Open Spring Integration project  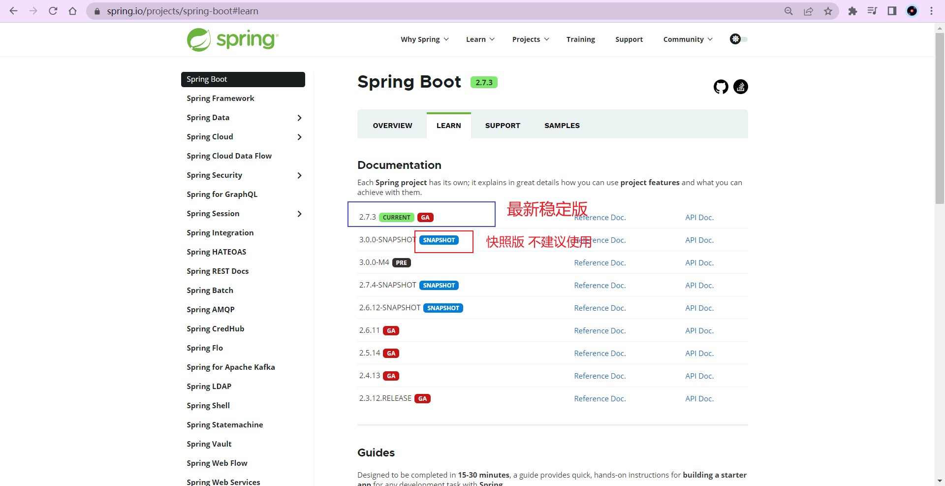[x=220, y=233]
